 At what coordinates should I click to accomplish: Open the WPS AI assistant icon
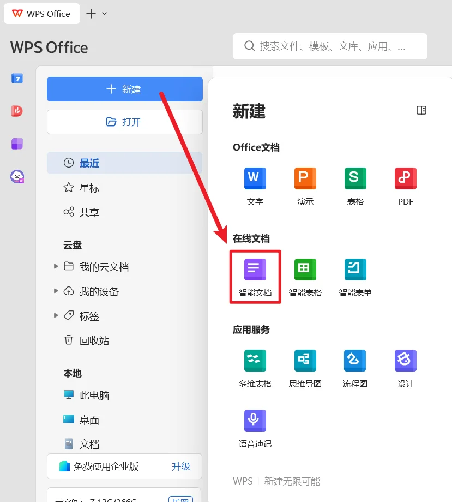[x=17, y=176]
